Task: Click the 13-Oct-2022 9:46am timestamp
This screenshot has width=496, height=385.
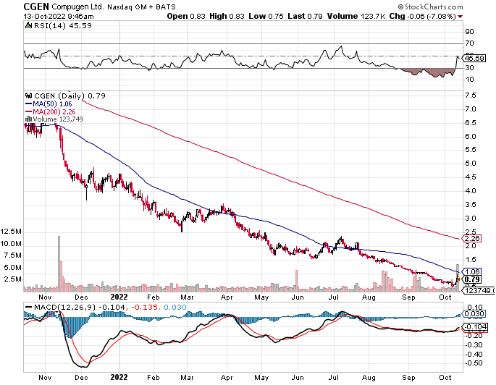Action: click(x=59, y=17)
